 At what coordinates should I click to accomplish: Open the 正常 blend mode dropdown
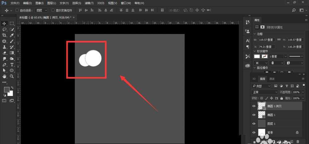pos(265,92)
